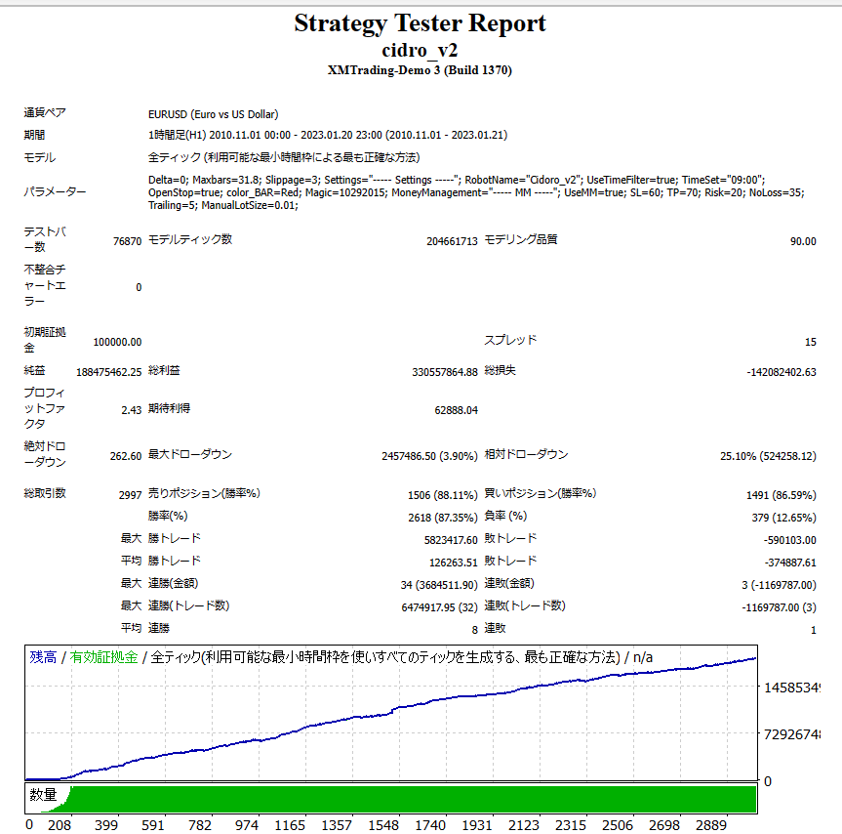Image resolution: width=842 pixels, height=834 pixels.
Task: Click the 期間 label
Action: click(x=34, y=135)
